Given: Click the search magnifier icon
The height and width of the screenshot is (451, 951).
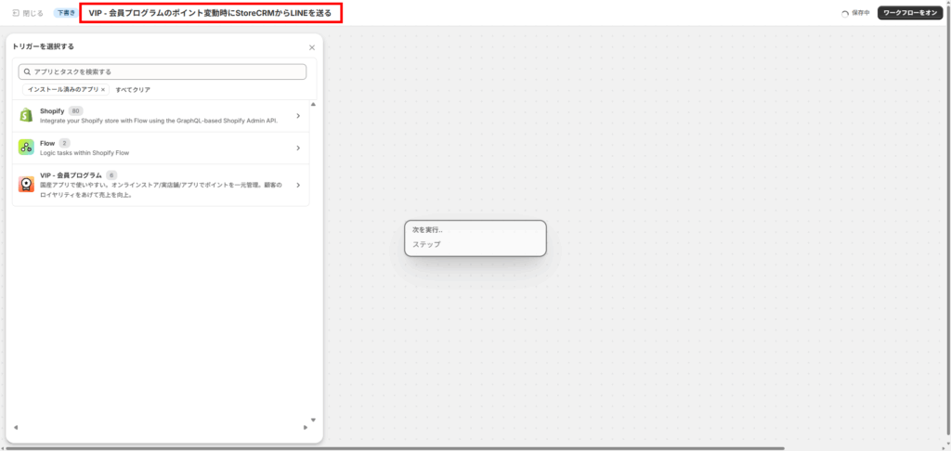Looking at the screenshot, I should 27,71.
